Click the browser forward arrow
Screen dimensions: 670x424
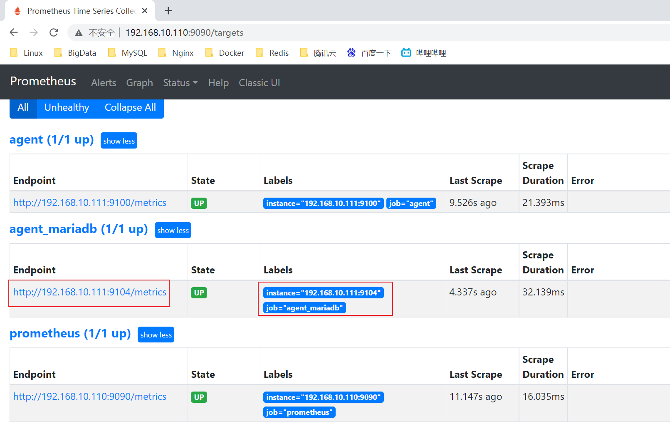pos(34,32)
